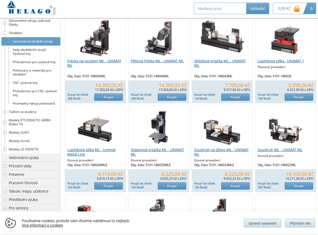The image size is (318, 235).
Task: Open Lupínková pilka ML Unimat Metal Line
Action: [91, 152]
